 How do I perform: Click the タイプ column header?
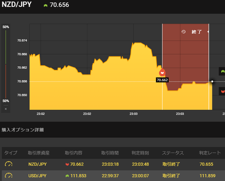tap(11, 153)
